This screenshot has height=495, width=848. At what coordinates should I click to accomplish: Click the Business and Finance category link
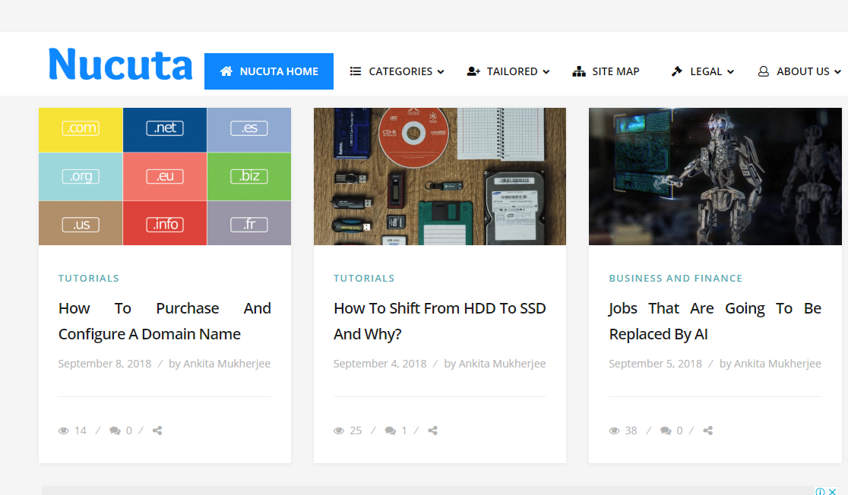click(x=676, y=278)
